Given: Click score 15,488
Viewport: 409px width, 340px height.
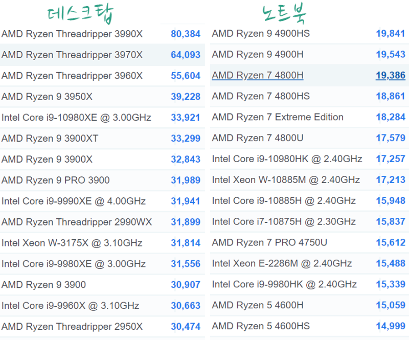Looking at the screenshot, I should click(x=391, y=263).
